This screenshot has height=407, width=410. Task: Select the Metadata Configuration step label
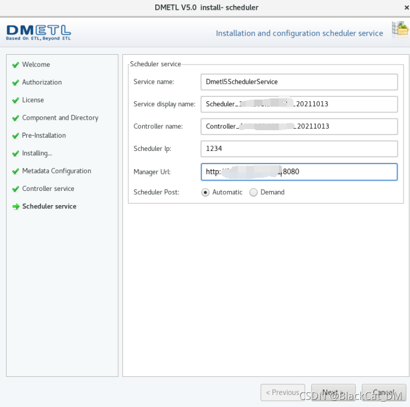point(57,171)
